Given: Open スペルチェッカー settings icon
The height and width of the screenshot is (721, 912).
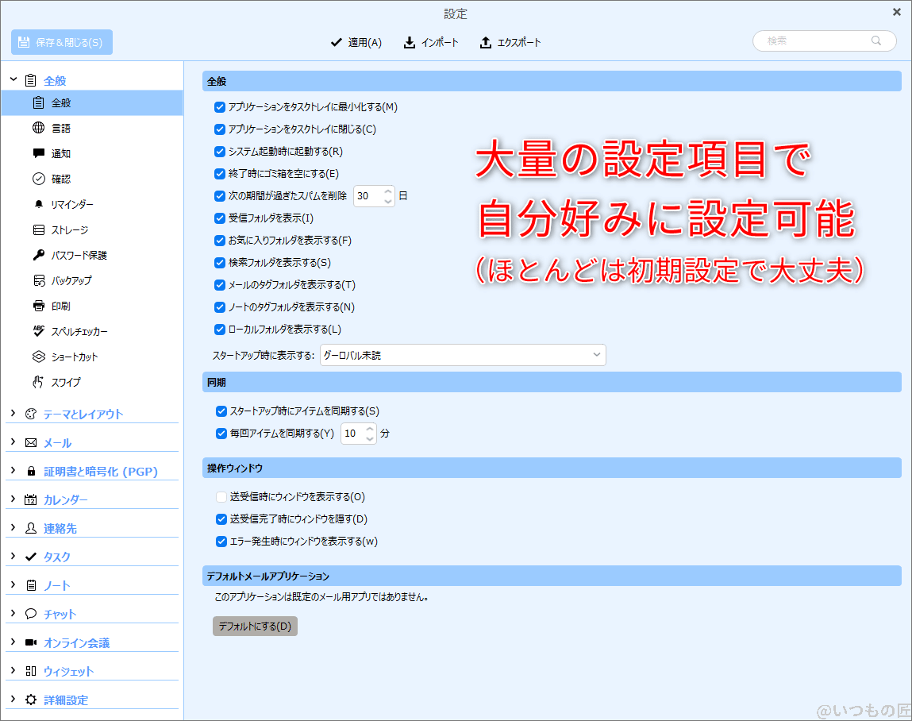Looking at the screenshot, I should [37, 331].
